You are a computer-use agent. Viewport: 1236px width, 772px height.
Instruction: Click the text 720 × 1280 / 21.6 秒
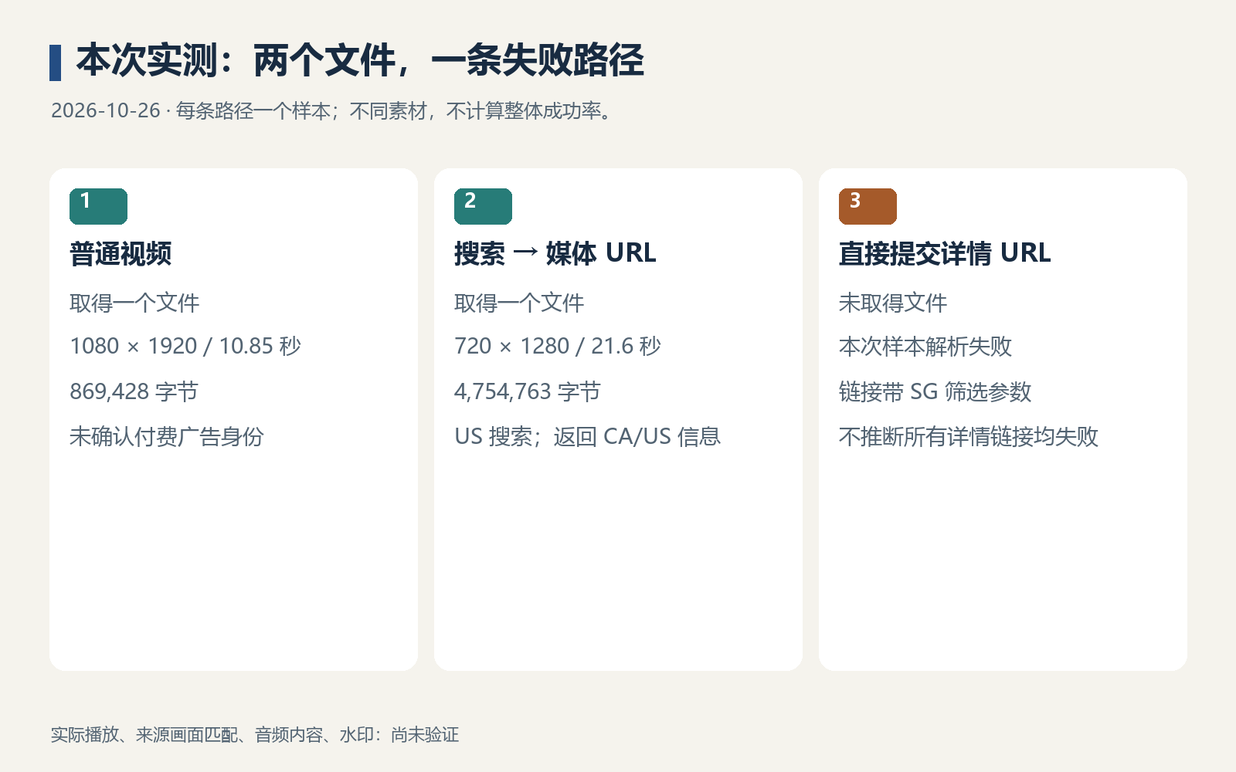tap(558, 346)
